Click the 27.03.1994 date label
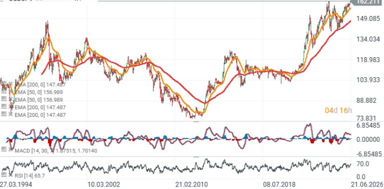The height and width of the screenshot is (189, 384). 16,184
